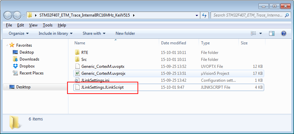Open the address bar history dropdown
Viewport: 294px width, 134px height.
coord(197,15)
